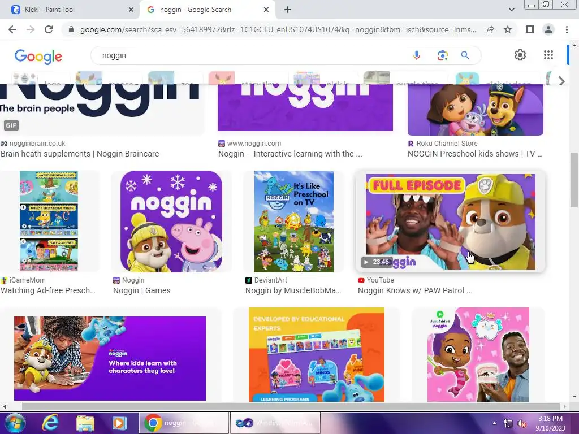Click the scroll down arrow
Image resolution: width=579 pixels, height=434 pixels.
click(574, 397)
